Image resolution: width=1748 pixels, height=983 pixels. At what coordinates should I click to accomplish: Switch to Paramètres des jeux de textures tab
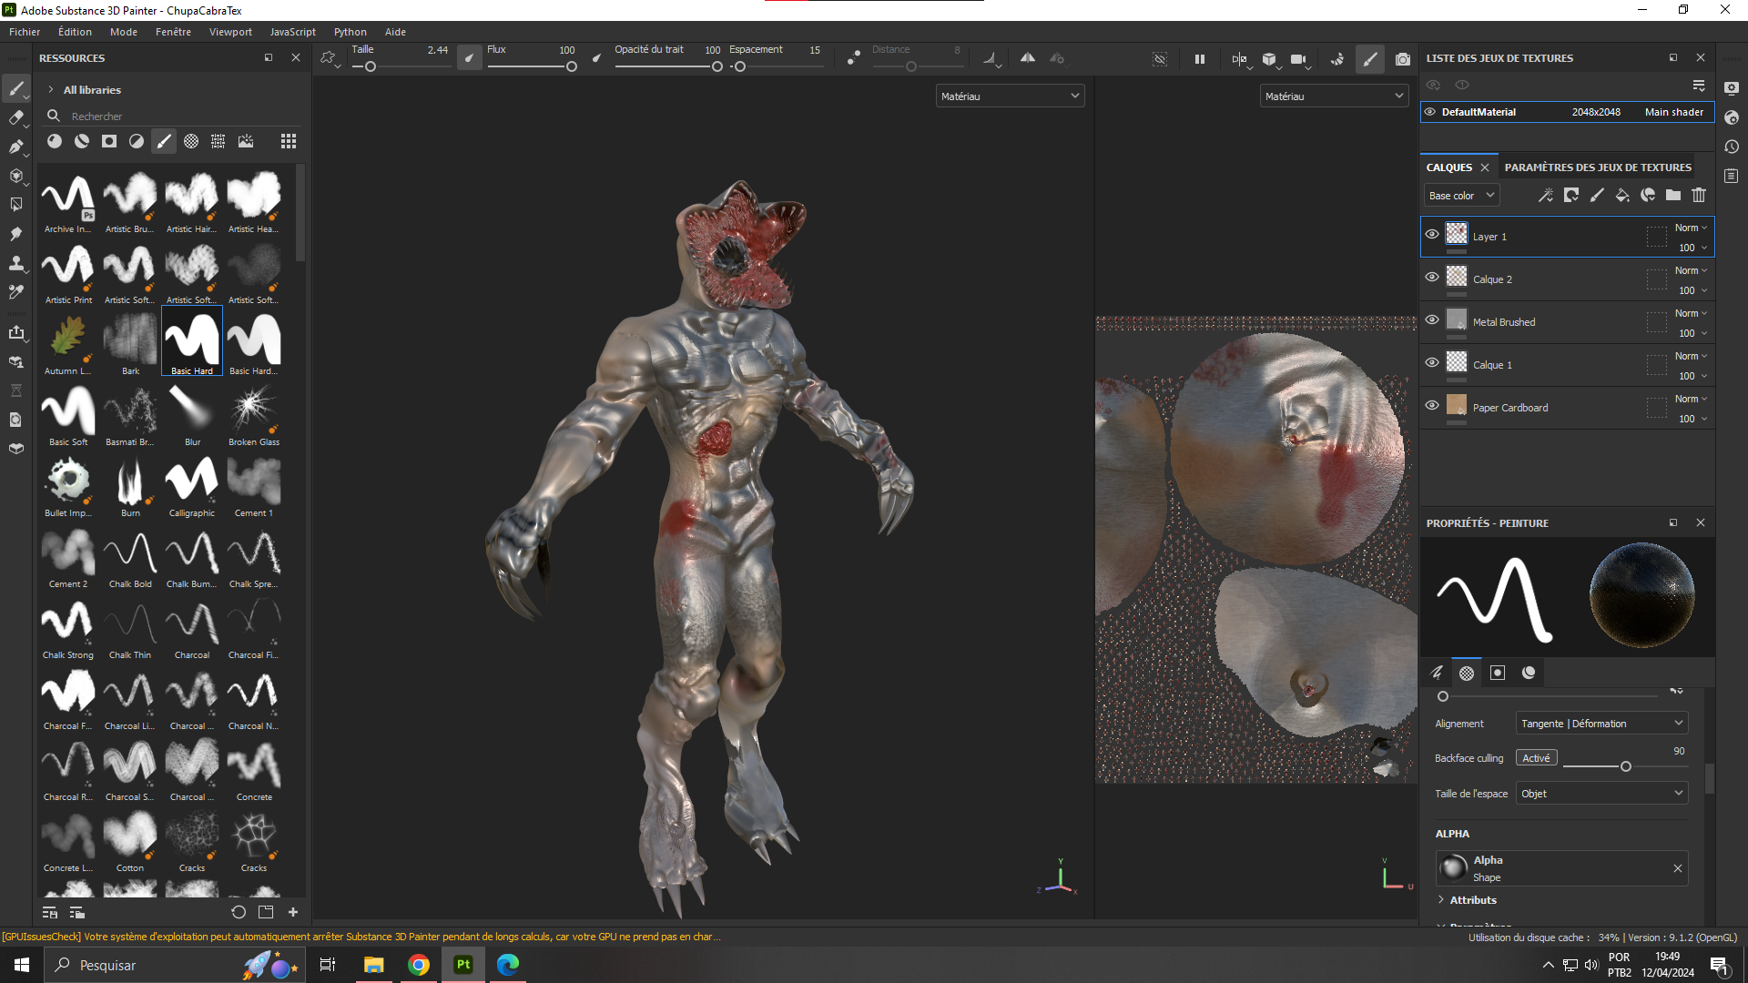(1598, 167)
